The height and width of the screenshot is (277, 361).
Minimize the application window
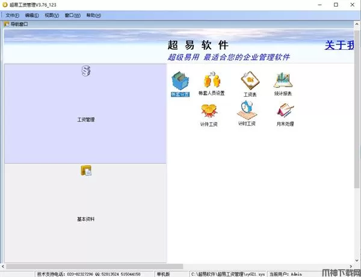coord(320,5)
